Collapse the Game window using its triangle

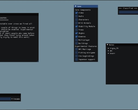coord(76,6)
